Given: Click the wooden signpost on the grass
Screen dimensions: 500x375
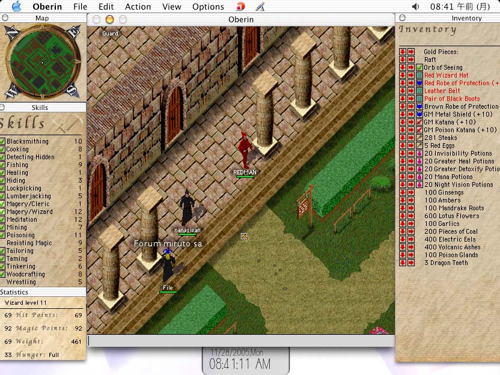Looking at the screenshot, I should [x=305, y=205].
